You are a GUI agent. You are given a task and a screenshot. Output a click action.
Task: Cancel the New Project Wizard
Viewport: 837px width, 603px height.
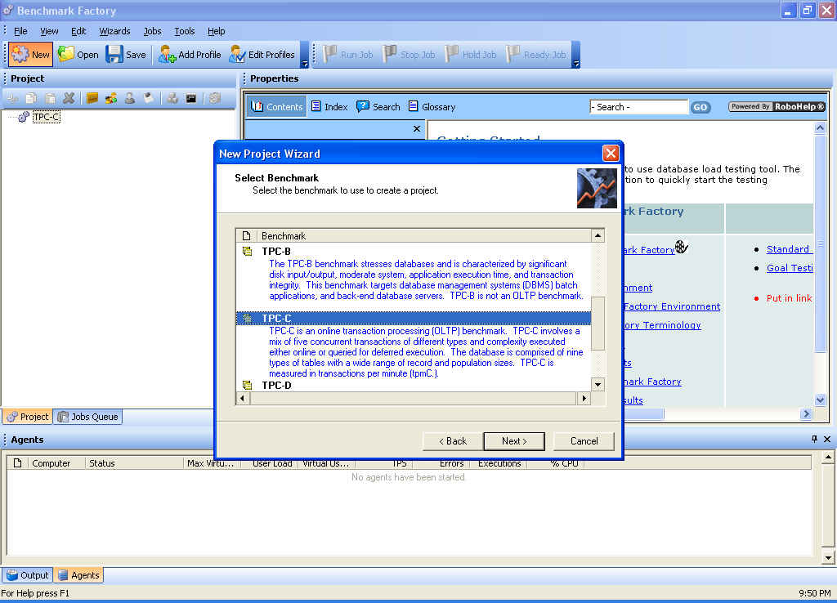[584, 441]
